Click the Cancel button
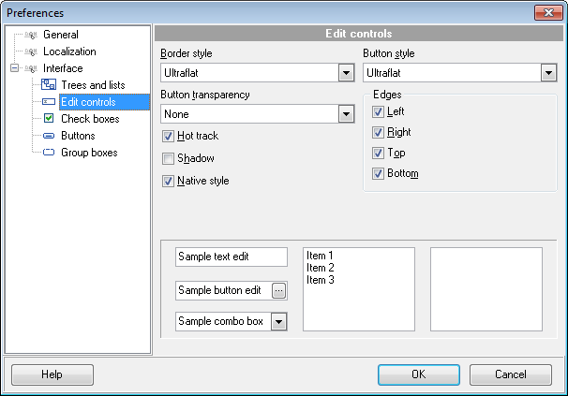Viewport: 568px width, 396px height. 510,374
